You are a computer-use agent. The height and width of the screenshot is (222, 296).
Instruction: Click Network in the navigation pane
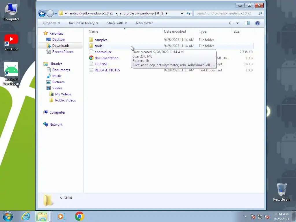tap(56, 124)
